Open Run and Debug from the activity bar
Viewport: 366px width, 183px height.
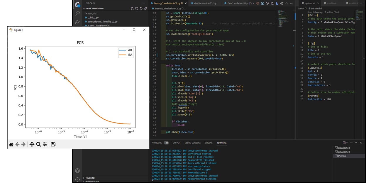[77, 22]
